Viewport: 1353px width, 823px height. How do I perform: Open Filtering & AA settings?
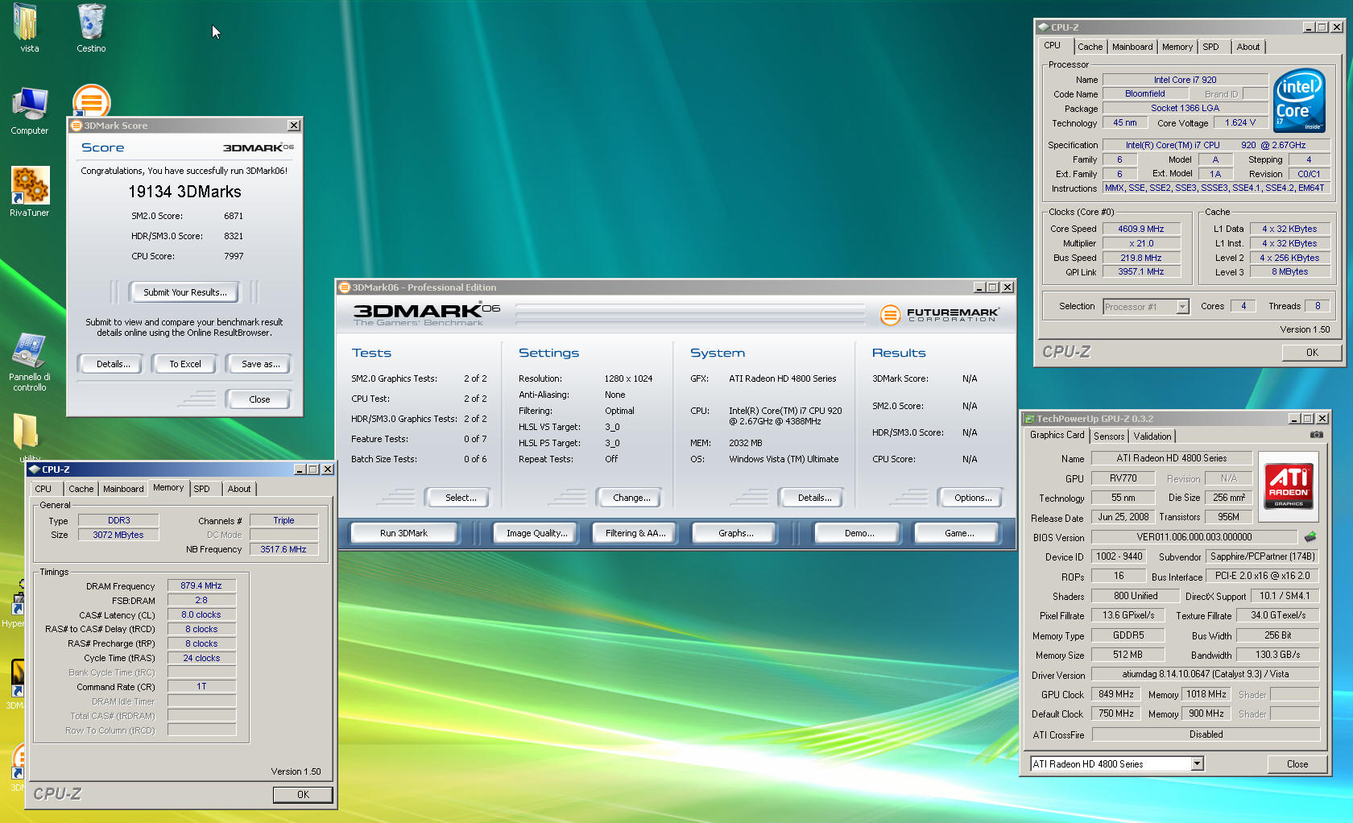[635, 533]
